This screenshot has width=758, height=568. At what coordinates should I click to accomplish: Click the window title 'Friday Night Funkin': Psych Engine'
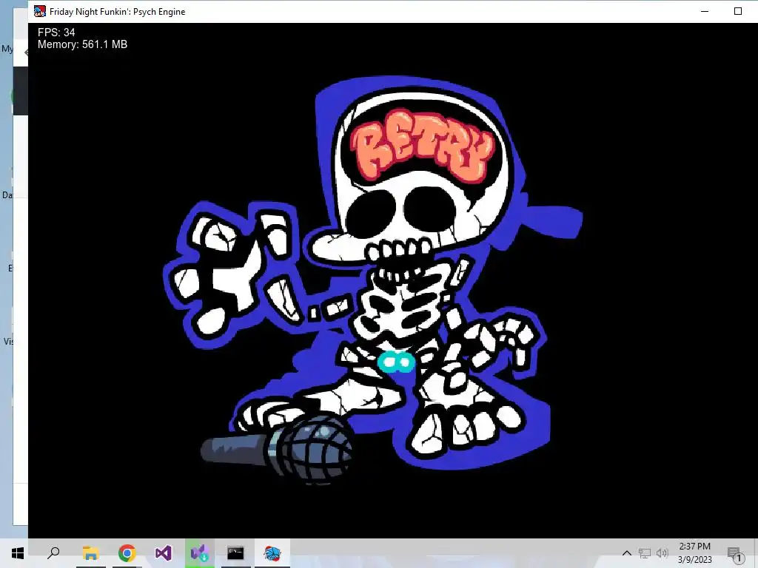(x=118, y=12)
